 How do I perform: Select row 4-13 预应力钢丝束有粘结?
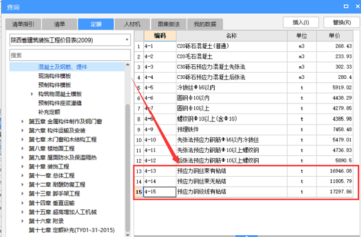click(244, 171)
